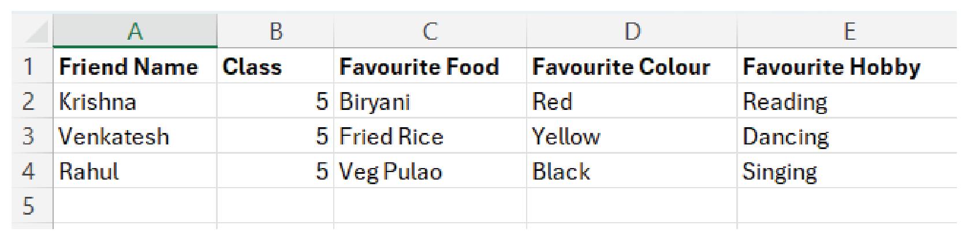Image resolution: width=969 pixels, height=240 pixels.
Task: Click the Fried Rice cell
Action: click(x=392, y=136)
